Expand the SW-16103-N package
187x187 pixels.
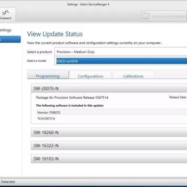[109, 159]
